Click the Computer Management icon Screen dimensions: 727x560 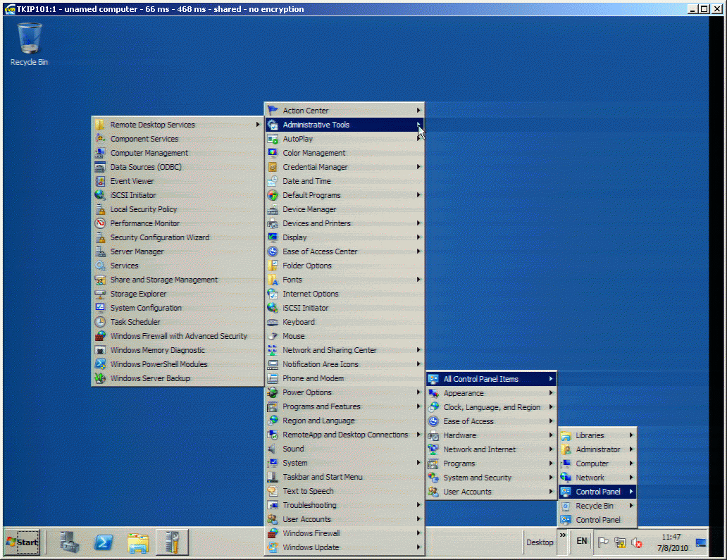[100, 153]
